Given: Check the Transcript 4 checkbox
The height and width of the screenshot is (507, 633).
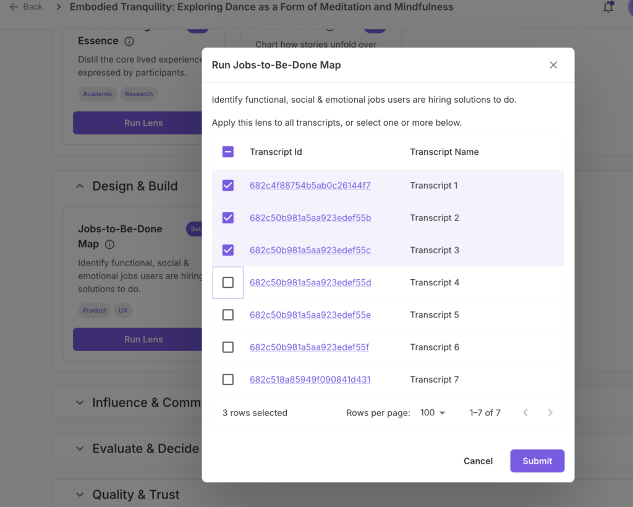Looking at the screenshot, I should (228, 283).
